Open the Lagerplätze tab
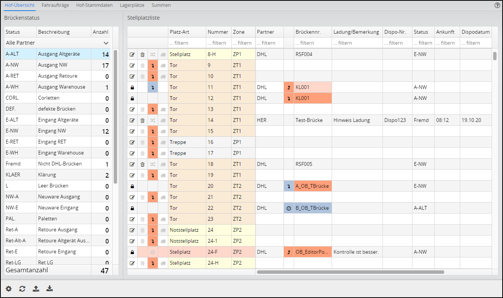The height and width of the screenshot is (298, 503). pyautogui.click(x=132, y=5)
